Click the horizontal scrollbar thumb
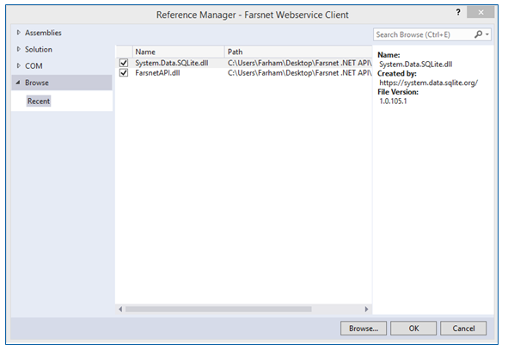The width and height of the screenshot is (508, 350). coord(218,310)
